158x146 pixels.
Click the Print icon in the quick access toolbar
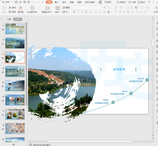24,2
